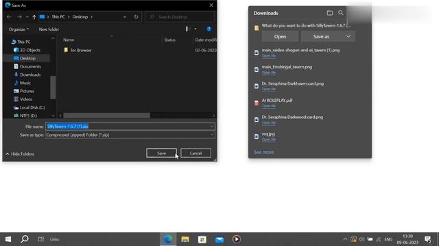The image size is (439, 246).
Task: Select This PC in navigation tree
Action: click(x=23, y=42)
